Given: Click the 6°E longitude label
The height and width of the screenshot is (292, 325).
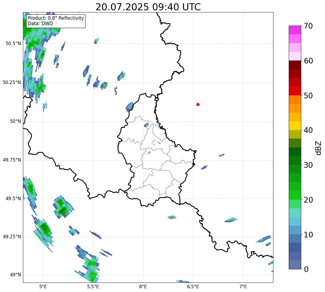Looking at the screenshot, I should pyautogui.click(x=143, y=286).
